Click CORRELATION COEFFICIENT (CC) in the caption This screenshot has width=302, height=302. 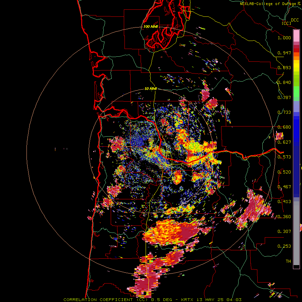tap(106, 300)
